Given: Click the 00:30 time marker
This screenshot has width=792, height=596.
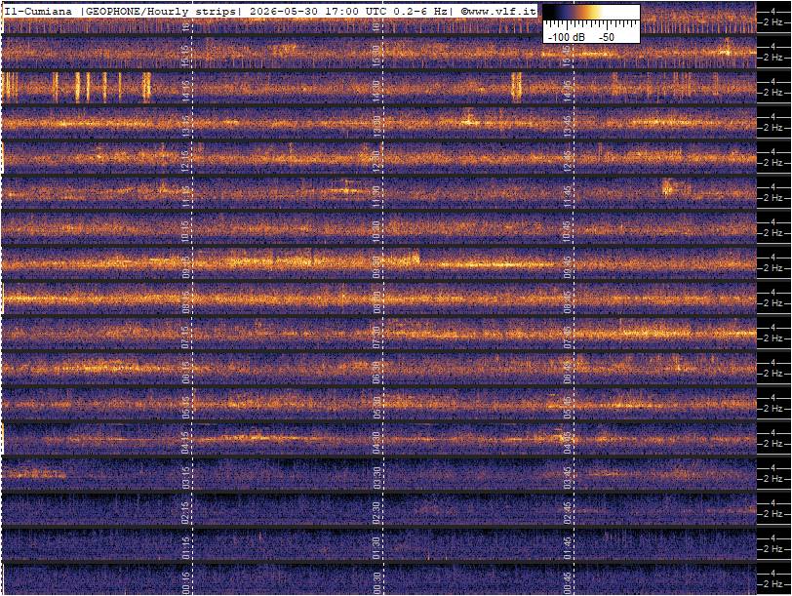Looking at the screenshot, I should [x=376, y=582].
